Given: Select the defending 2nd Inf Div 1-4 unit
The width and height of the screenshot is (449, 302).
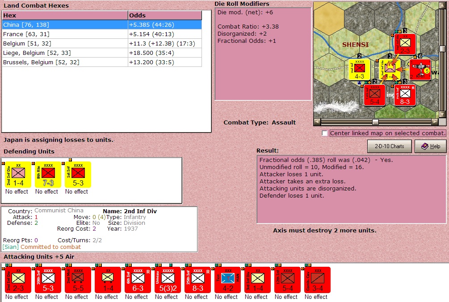Looking at the screenshot, I should (18, 174).
